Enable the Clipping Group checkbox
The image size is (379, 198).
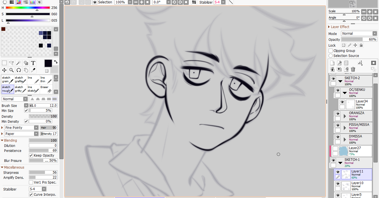coord(331,51)
